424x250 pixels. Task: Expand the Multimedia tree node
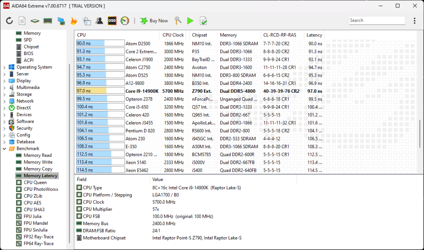[x=4, y=88]
